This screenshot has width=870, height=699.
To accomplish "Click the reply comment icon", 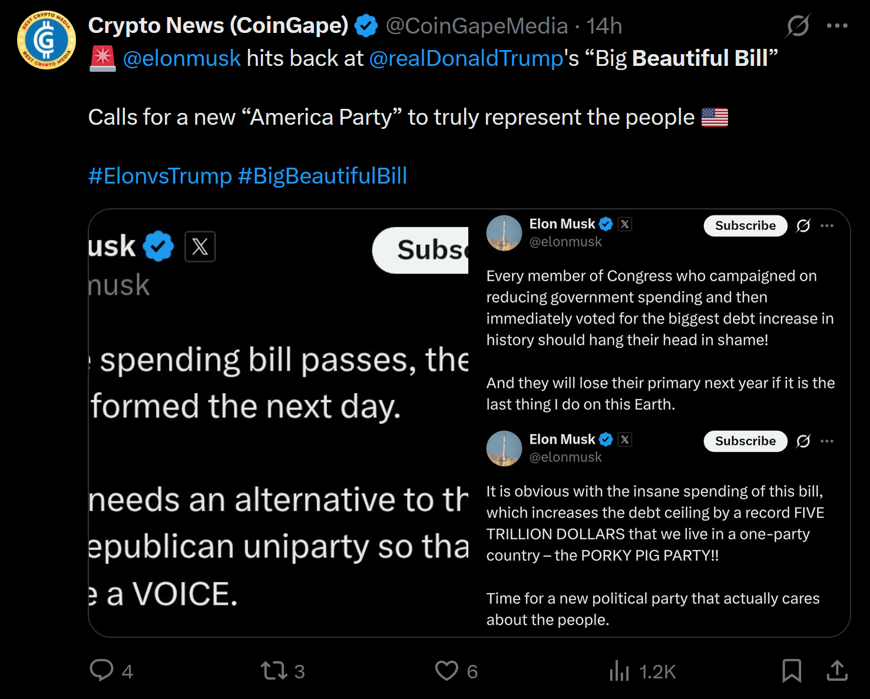I will click(101, 670).
